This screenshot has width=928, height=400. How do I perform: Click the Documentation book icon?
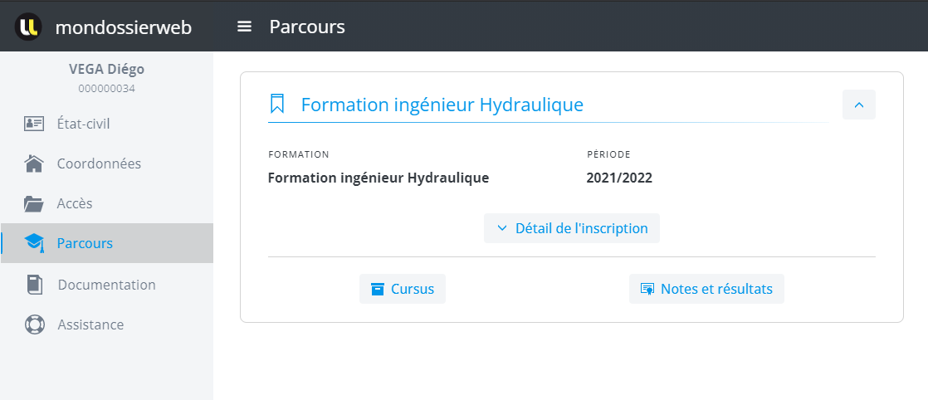click(34, 285)
